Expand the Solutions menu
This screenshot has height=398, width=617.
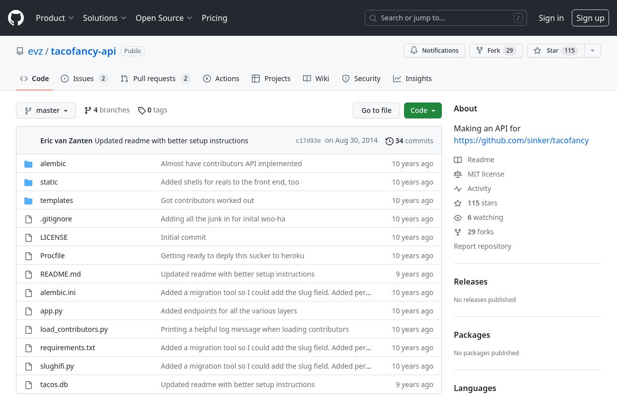[x=104, y=18]
